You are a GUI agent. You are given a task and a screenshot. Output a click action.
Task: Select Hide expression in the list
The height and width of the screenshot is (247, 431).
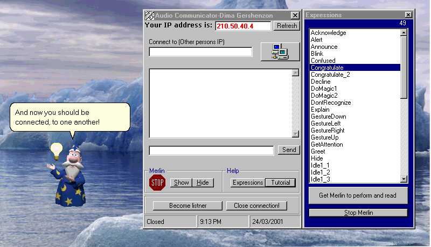[x=355, y=158]
